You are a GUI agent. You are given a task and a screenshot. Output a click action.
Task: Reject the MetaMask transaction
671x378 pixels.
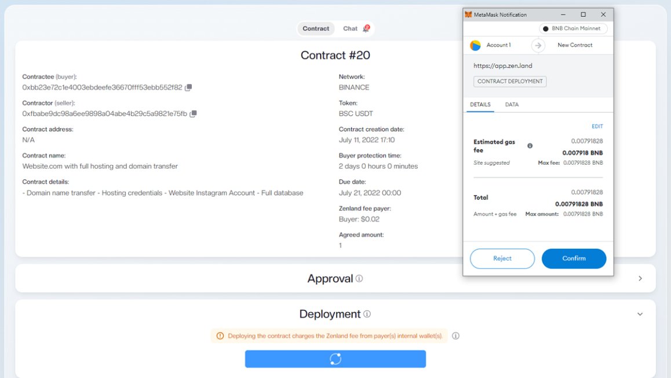tap(502, 259)
